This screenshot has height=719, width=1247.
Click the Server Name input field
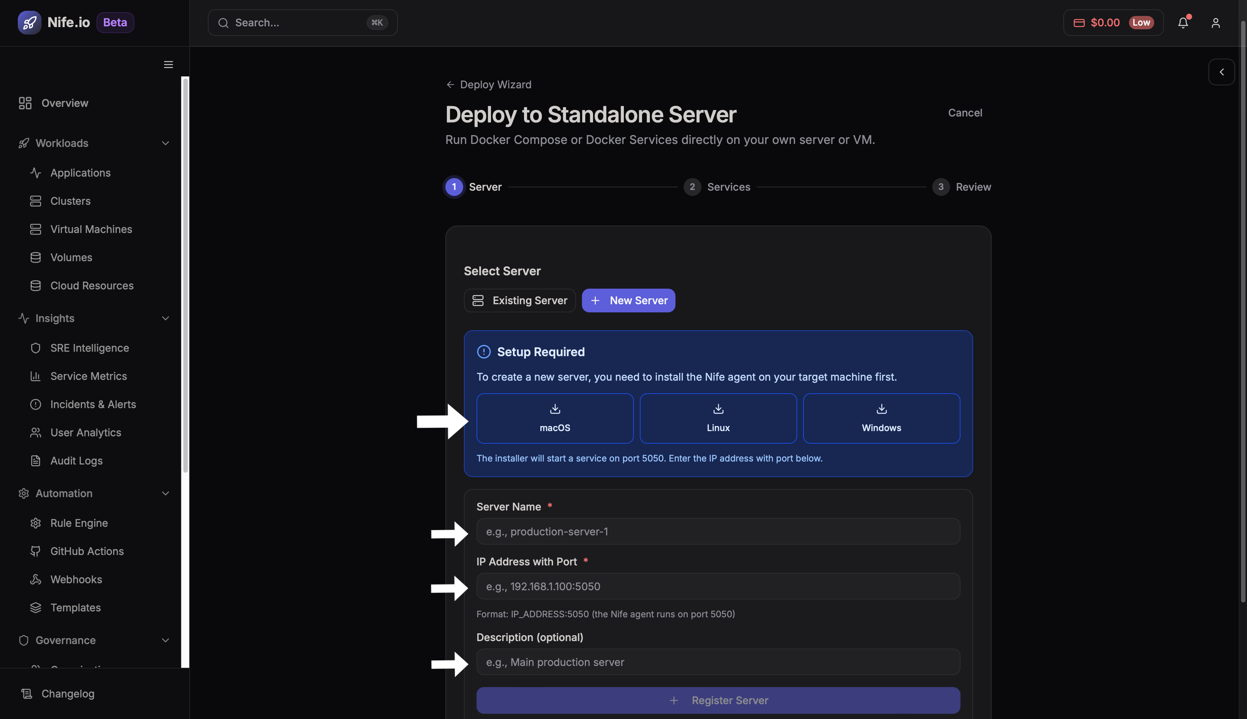[x=717, y=531]
